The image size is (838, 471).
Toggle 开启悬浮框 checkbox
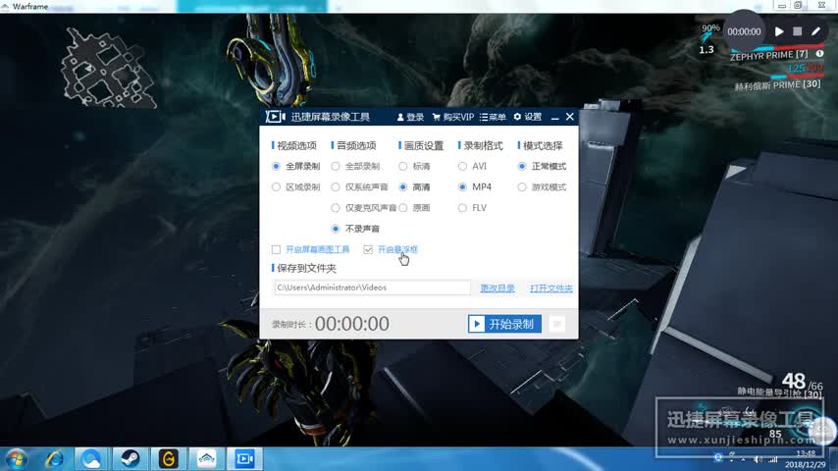click(368, 249)
